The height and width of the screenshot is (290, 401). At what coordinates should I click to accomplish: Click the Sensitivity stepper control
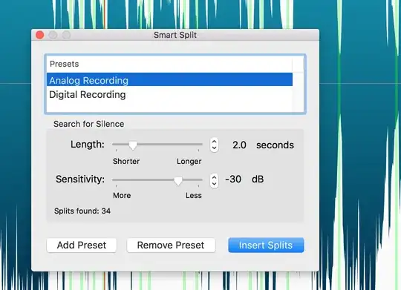(214, 180)
